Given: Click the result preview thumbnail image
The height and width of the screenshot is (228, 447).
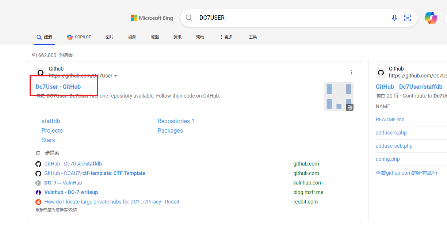Looking at the screenshot, I should 339,96.
